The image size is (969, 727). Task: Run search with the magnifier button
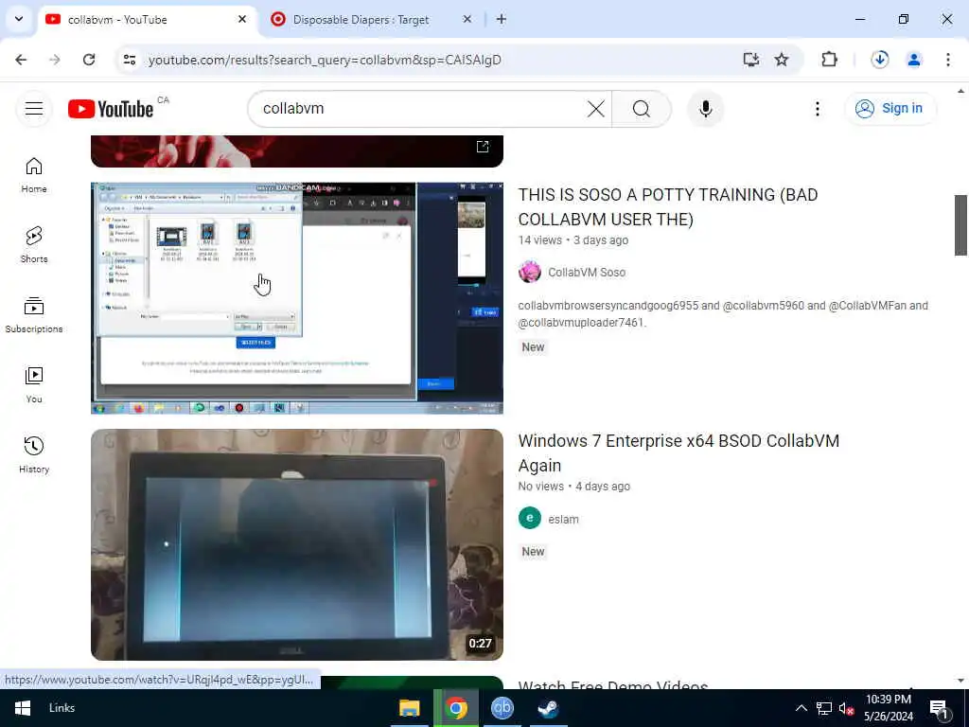[641, 109]
